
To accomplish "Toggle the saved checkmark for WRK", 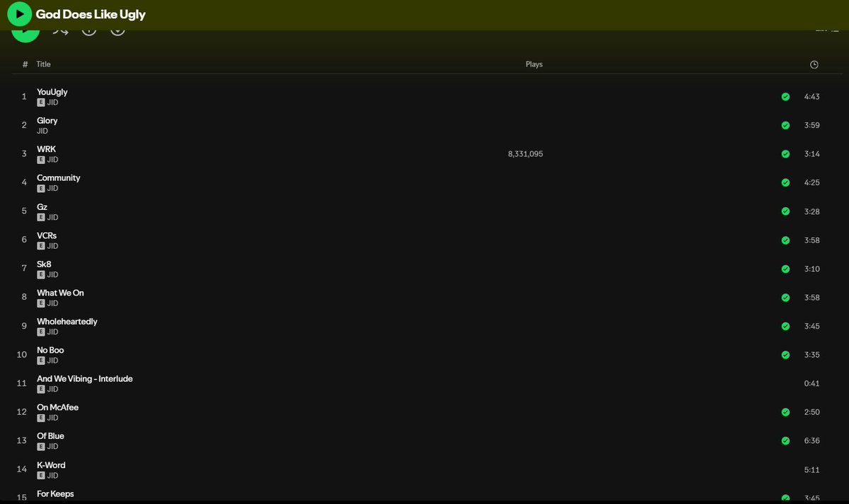I will (x=785, y=154).
